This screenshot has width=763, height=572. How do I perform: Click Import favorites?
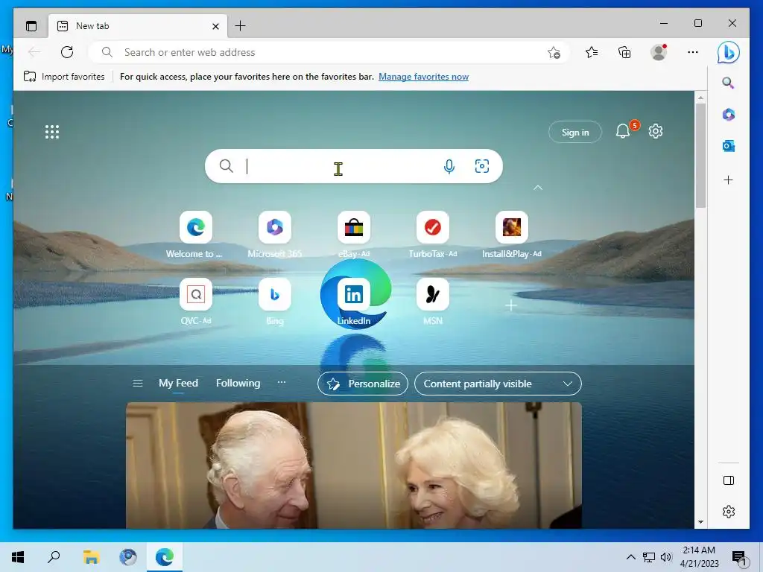(64, 77)
